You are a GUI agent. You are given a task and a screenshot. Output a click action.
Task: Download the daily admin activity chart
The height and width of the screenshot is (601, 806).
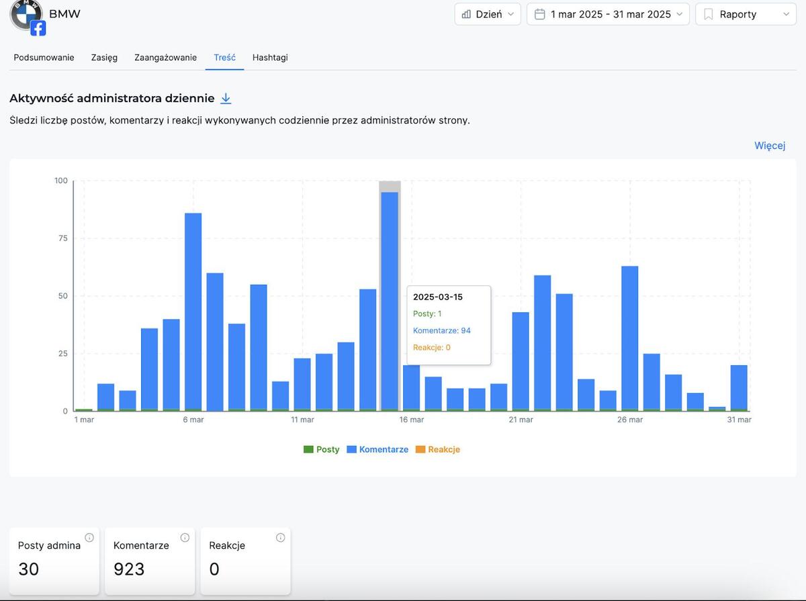pyautogui.click(x=226, y=99)
